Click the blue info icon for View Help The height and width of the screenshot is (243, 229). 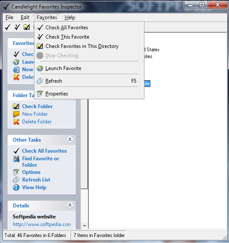click(16, 187)
